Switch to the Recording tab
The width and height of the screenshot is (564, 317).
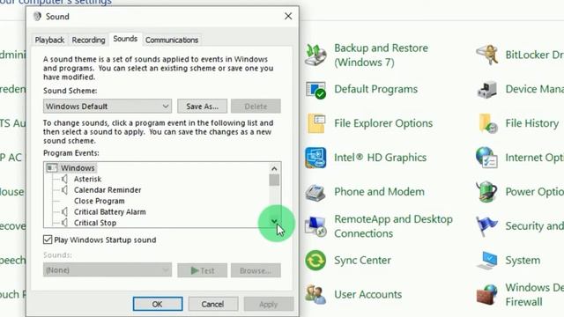pyautogui.click(x=88, y=40)
